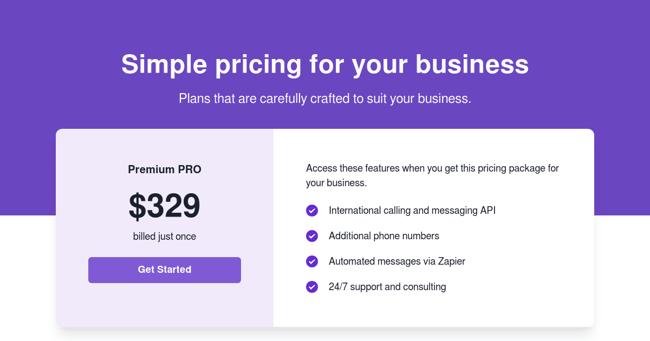Viewport: 650px width, 341px height.
Task: Click the 'Plans that are carefully crafted' subtitle
Action: click(325, 99)
